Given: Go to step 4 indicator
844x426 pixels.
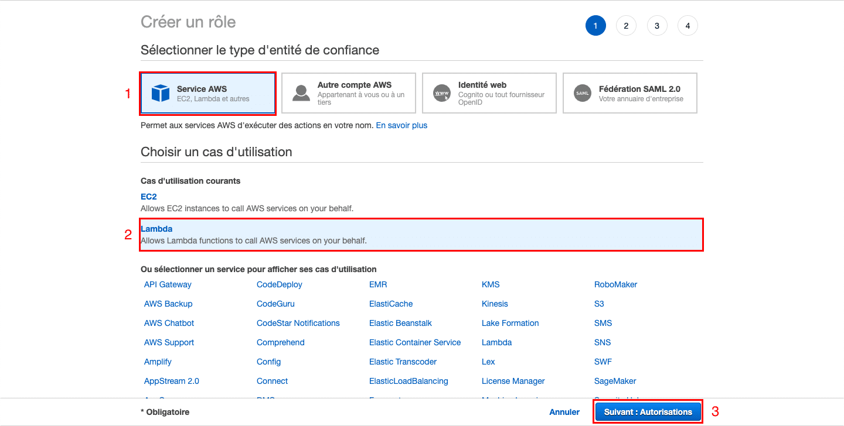Looking at the screenshot, I should pyautogui.click(x=688, y=26).
